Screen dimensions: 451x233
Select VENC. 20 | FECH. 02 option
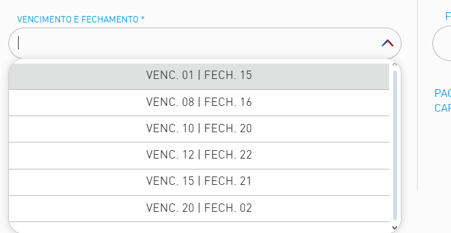pos(199,209)
